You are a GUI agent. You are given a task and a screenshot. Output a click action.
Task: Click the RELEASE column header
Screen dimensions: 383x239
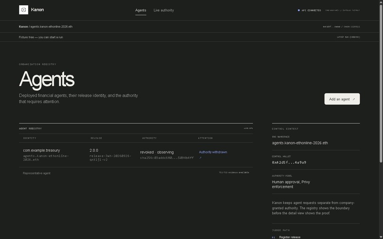click(96, 138)
